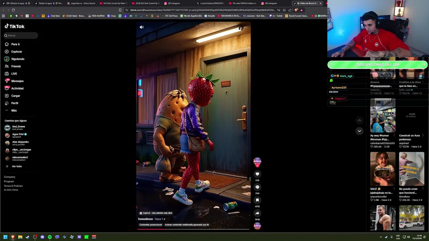Mute the video with the speaker icon
The width and height of the screenshot is (429, 241).
(x=141, y=27)
